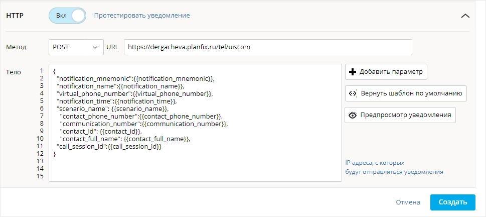486x217 pixels.
Task: Click the blue 'Создать' button
Action: pos(452,202)
